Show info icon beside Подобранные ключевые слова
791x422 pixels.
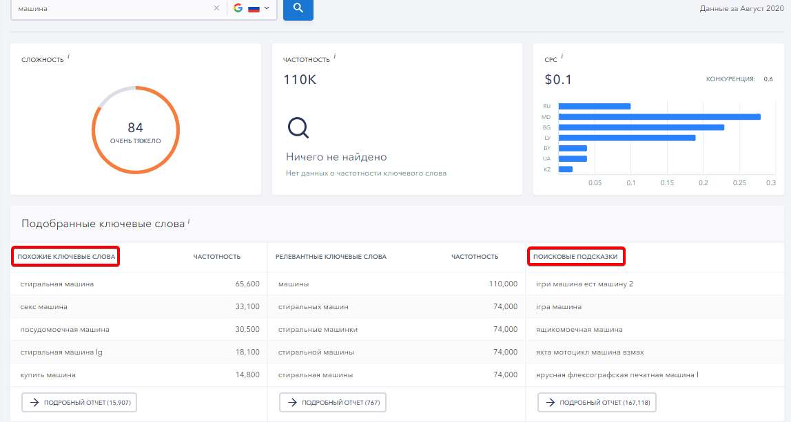[189, 221]
